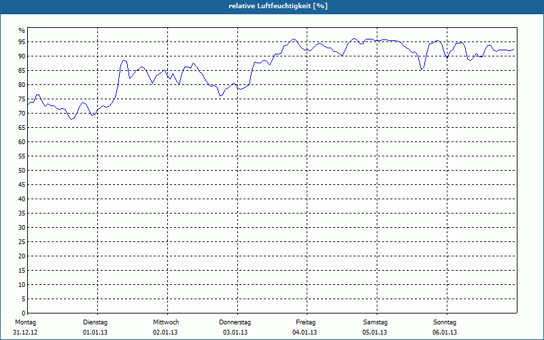Click the 15 y-axis value

tap(22, 271)
